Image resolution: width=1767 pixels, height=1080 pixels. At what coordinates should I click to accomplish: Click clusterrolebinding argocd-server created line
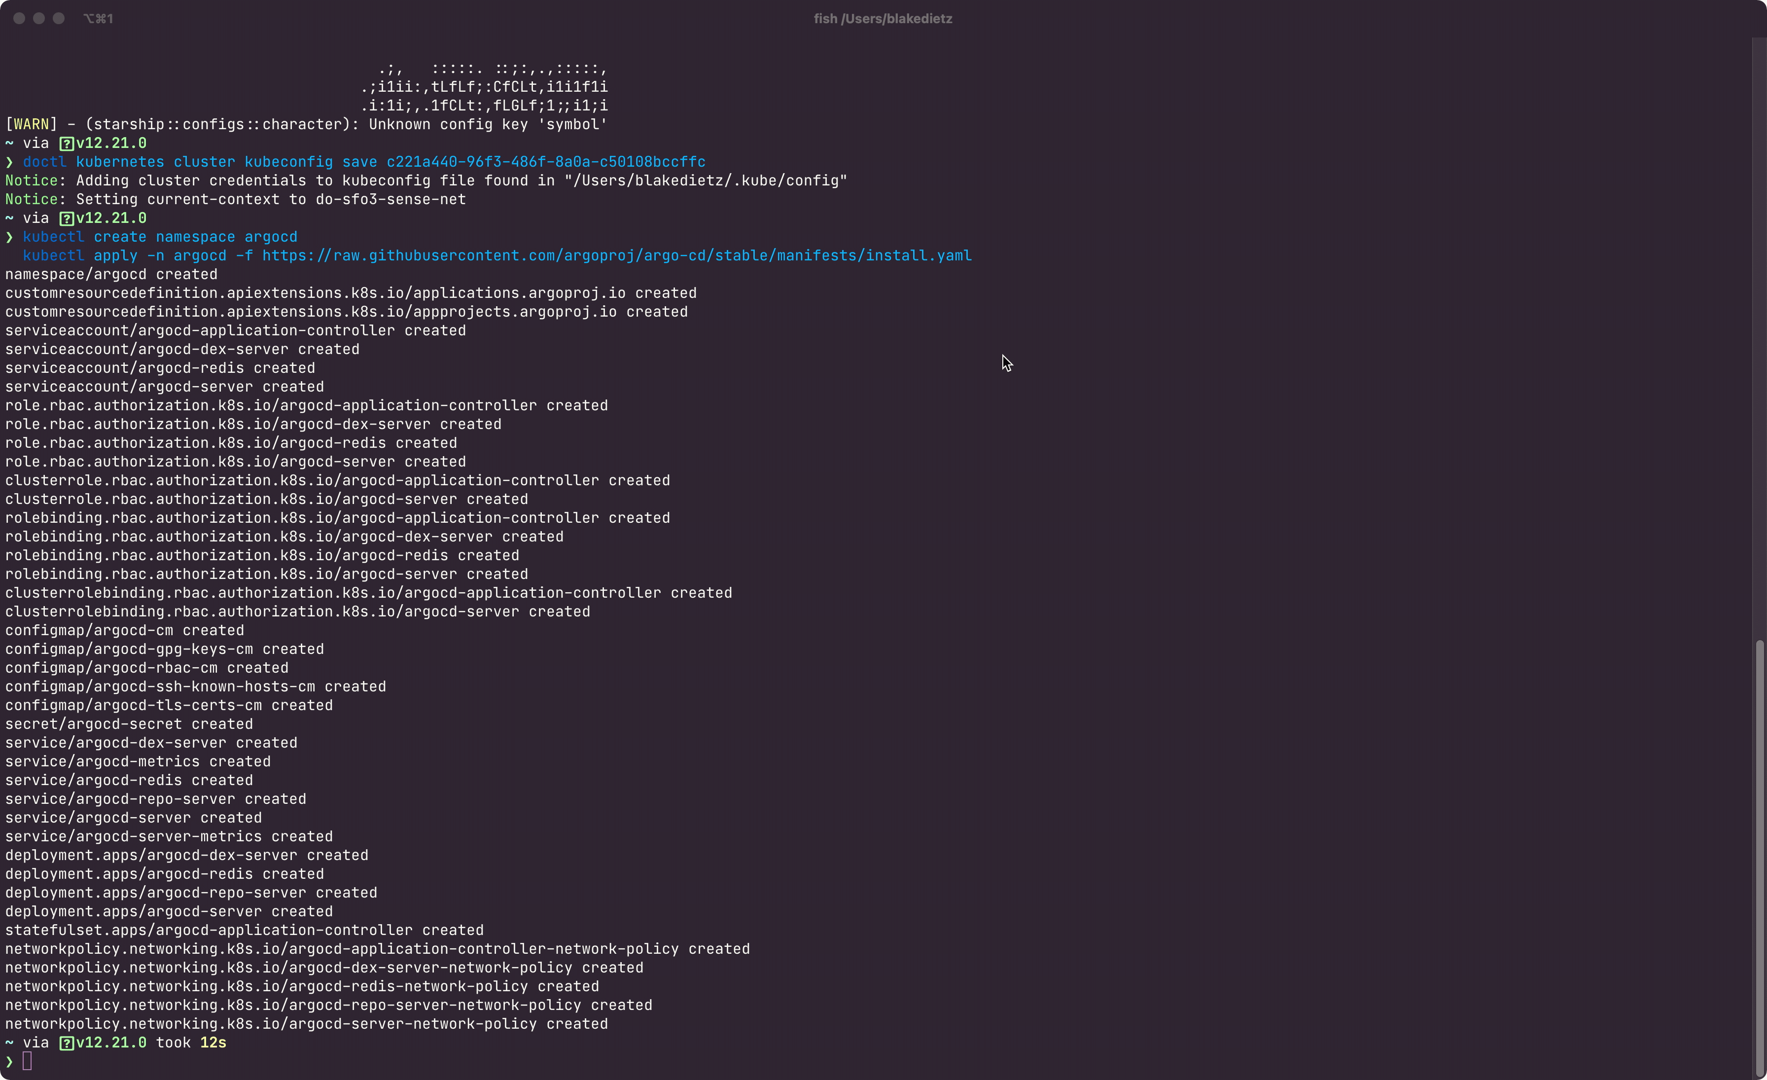[x=298, y=612]
